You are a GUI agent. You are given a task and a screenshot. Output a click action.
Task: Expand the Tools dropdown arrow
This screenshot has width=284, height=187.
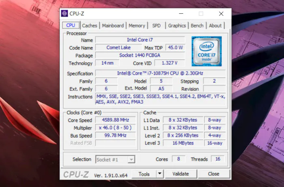click(x=160, y=174)
